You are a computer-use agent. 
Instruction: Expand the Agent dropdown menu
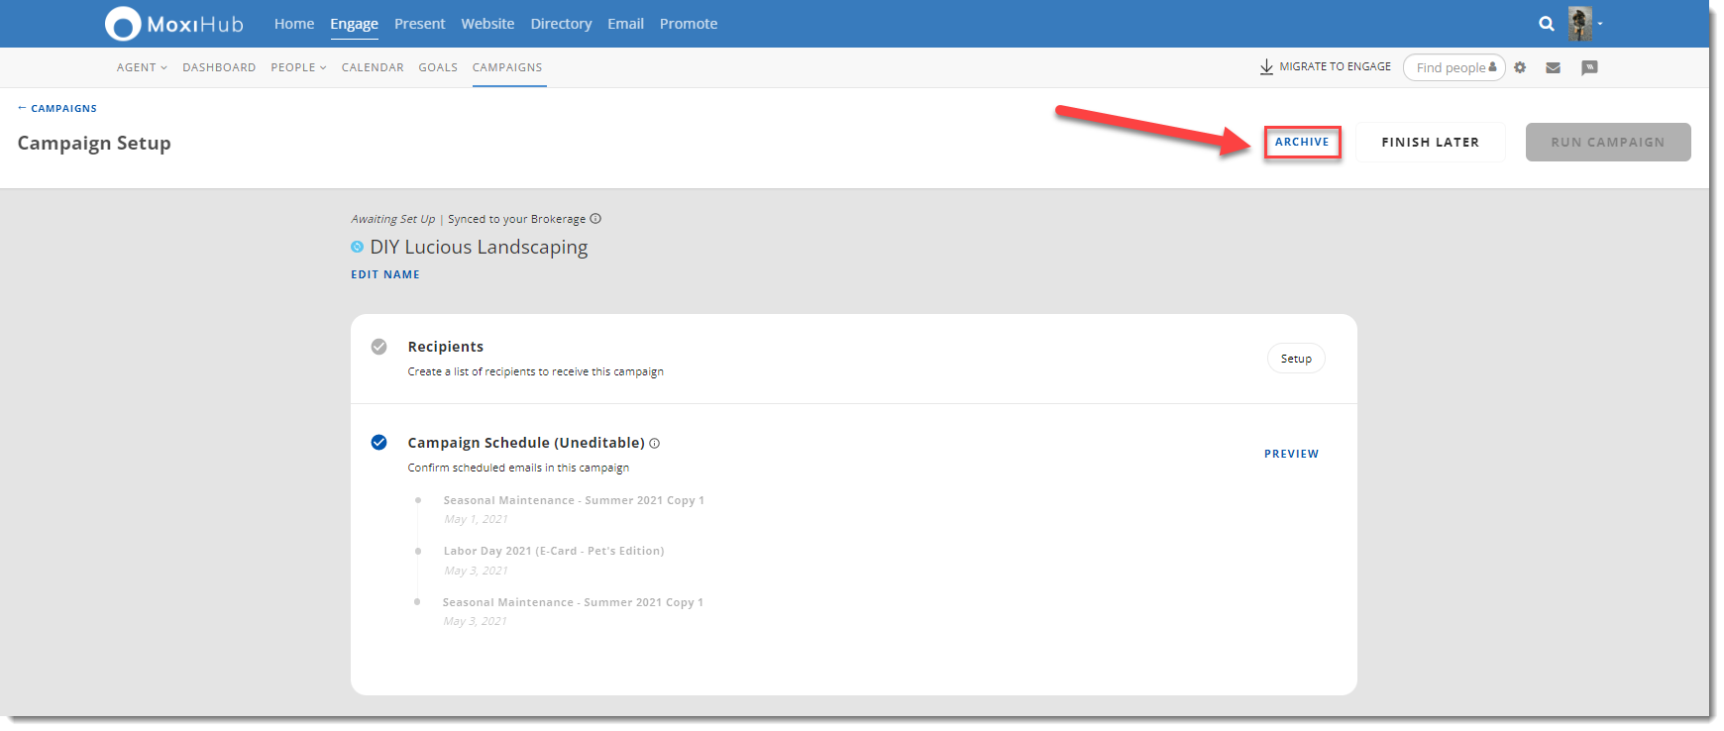142,67
